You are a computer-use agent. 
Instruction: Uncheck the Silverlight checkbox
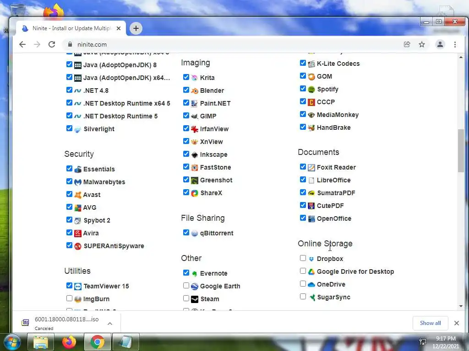point(69,128)
